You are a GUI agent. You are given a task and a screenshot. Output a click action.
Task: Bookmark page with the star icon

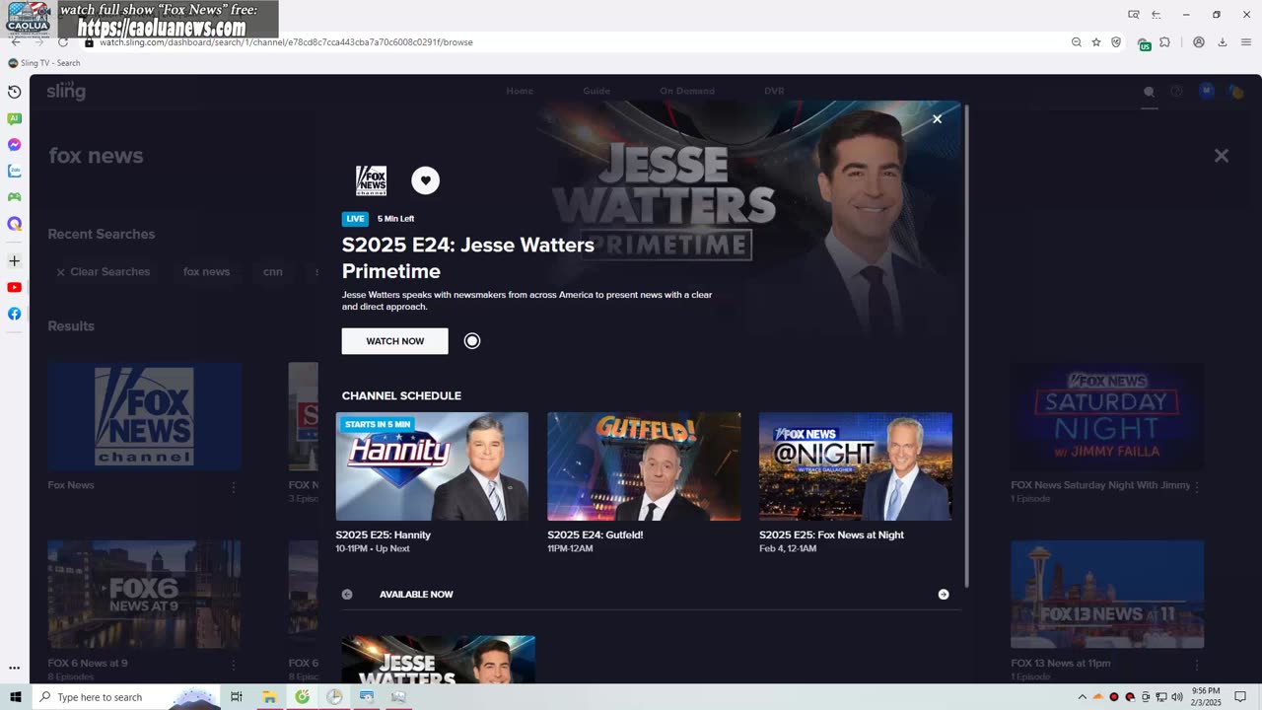(1096, 42)
